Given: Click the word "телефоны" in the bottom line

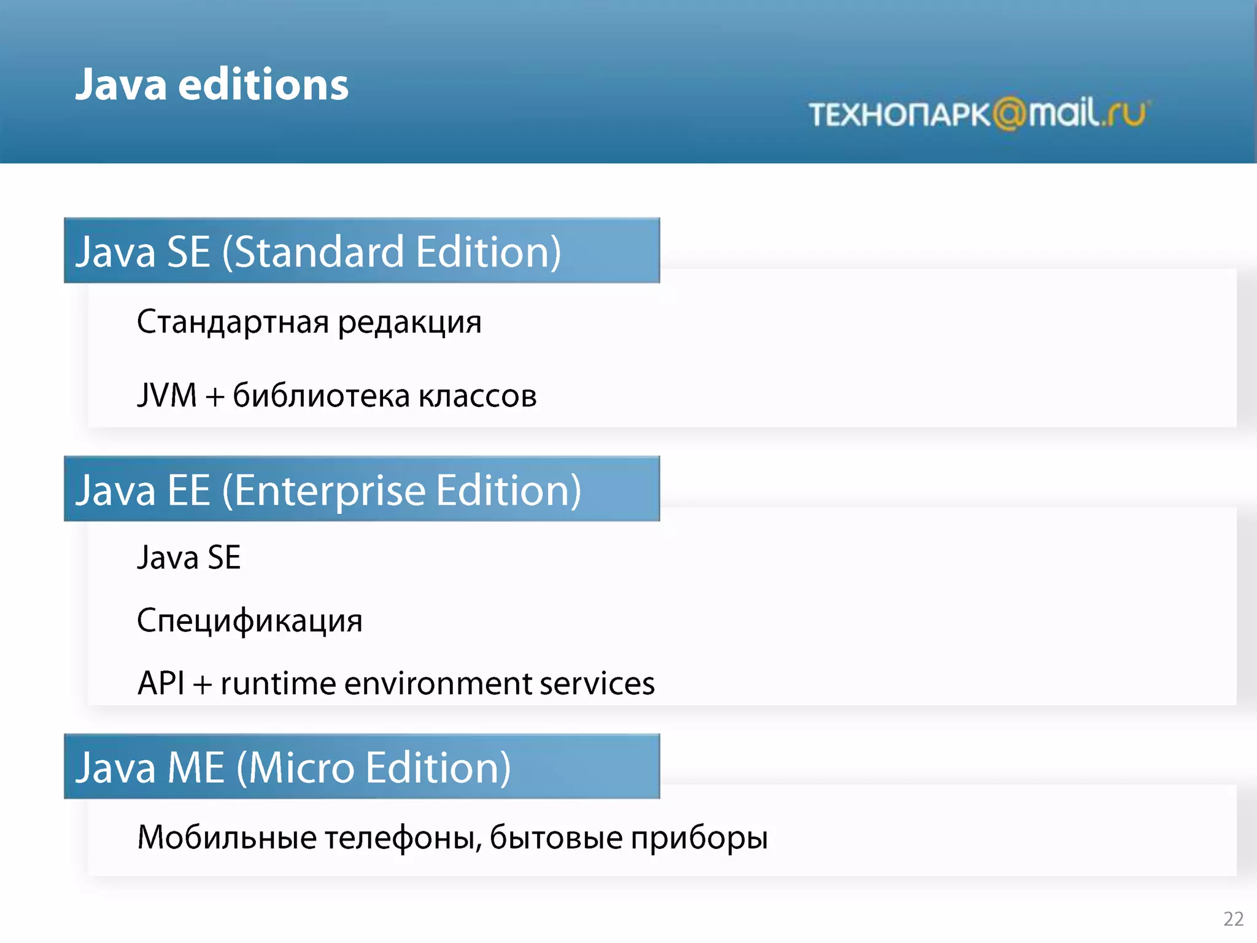Looking at the screenshot, I should click(403, 838).
